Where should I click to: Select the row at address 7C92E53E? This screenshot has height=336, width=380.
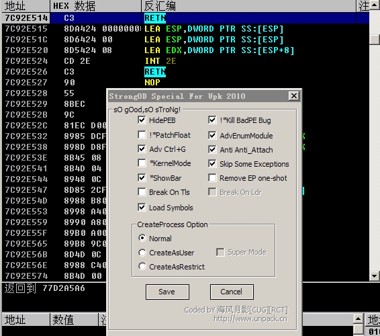tap(54, 158)
